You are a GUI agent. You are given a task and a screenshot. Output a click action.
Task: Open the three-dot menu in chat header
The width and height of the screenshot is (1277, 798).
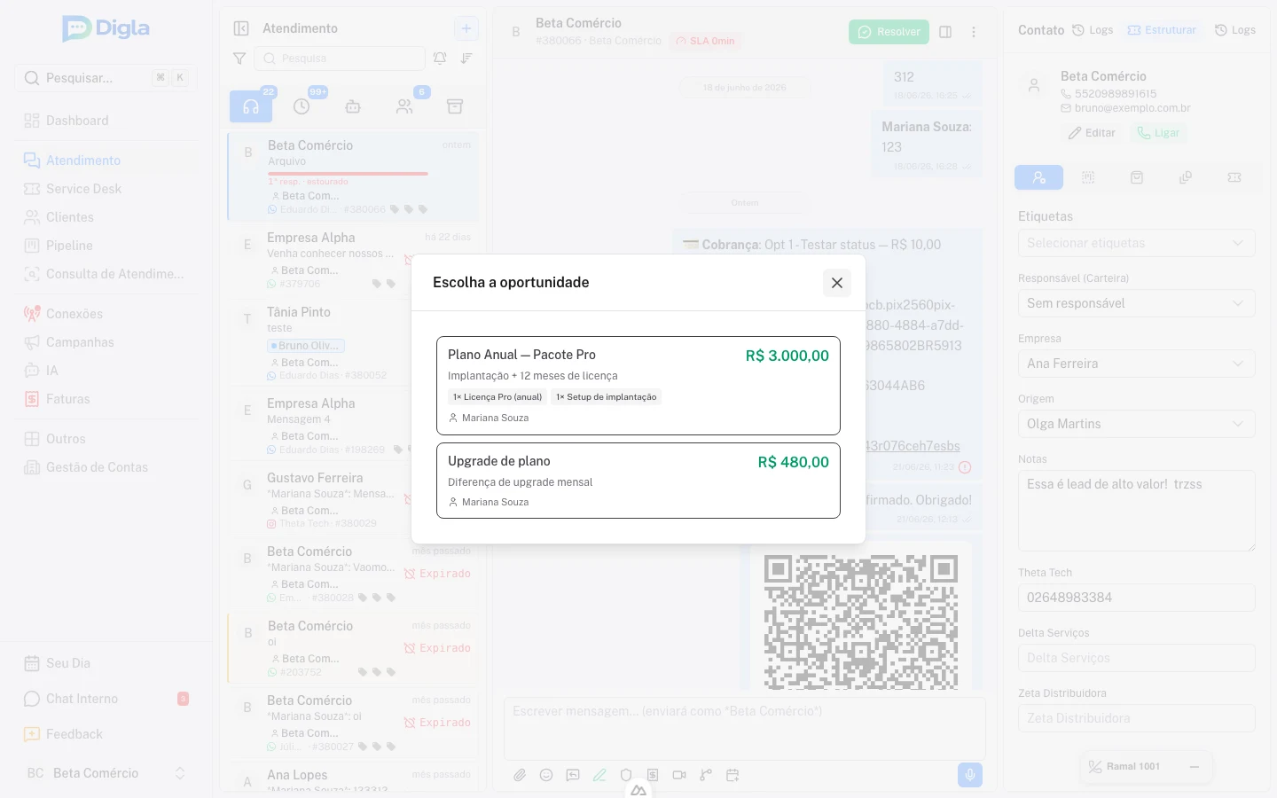click(974, 32)
